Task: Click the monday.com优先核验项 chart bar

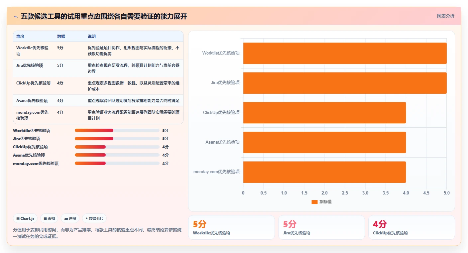Action: coord(324,172)
